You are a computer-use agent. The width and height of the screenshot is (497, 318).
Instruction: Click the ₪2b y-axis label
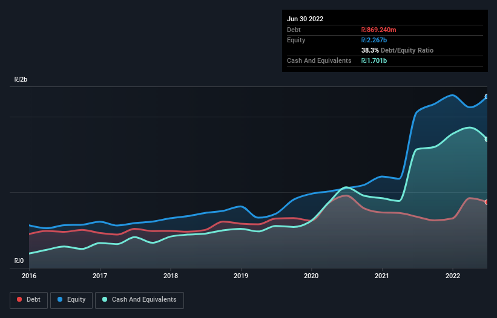click(x=21, y=79)
